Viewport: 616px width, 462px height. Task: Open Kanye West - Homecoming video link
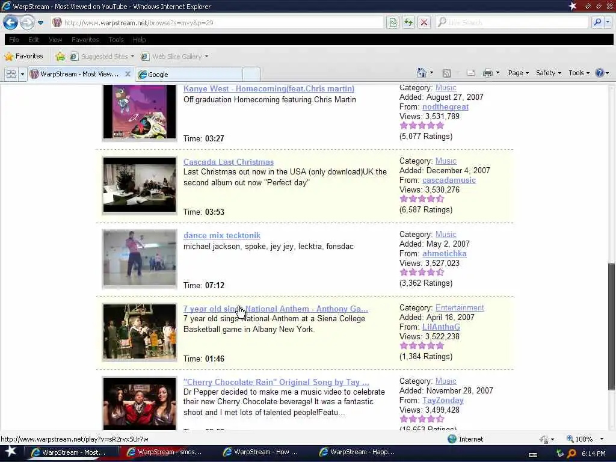(x=269, y=89)
